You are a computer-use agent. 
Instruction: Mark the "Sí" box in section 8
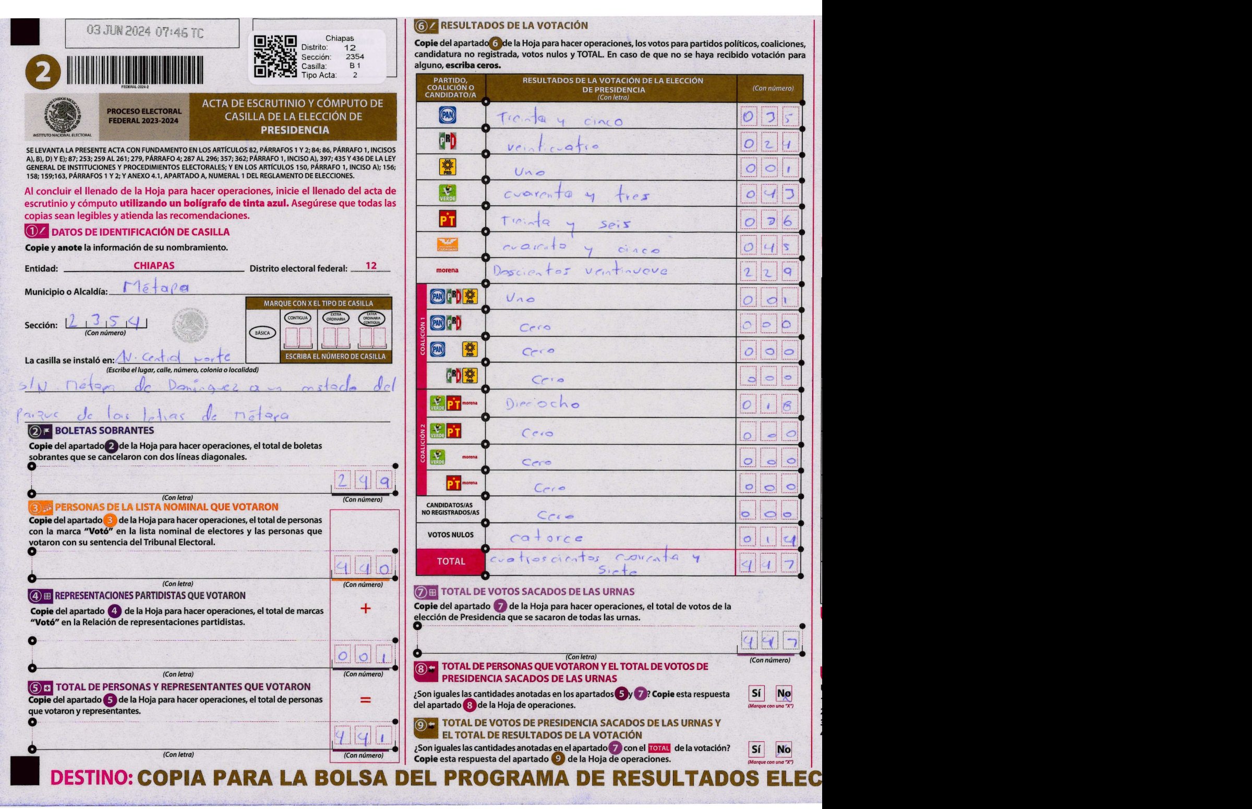[756, 693]
